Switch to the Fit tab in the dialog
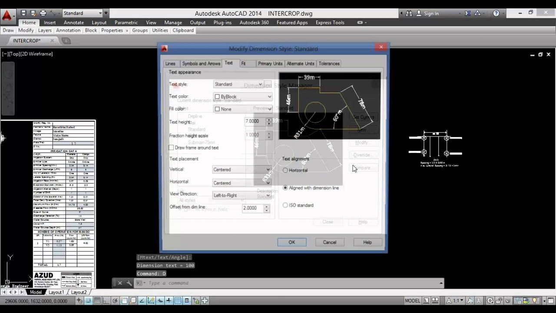 click(243, 63)
